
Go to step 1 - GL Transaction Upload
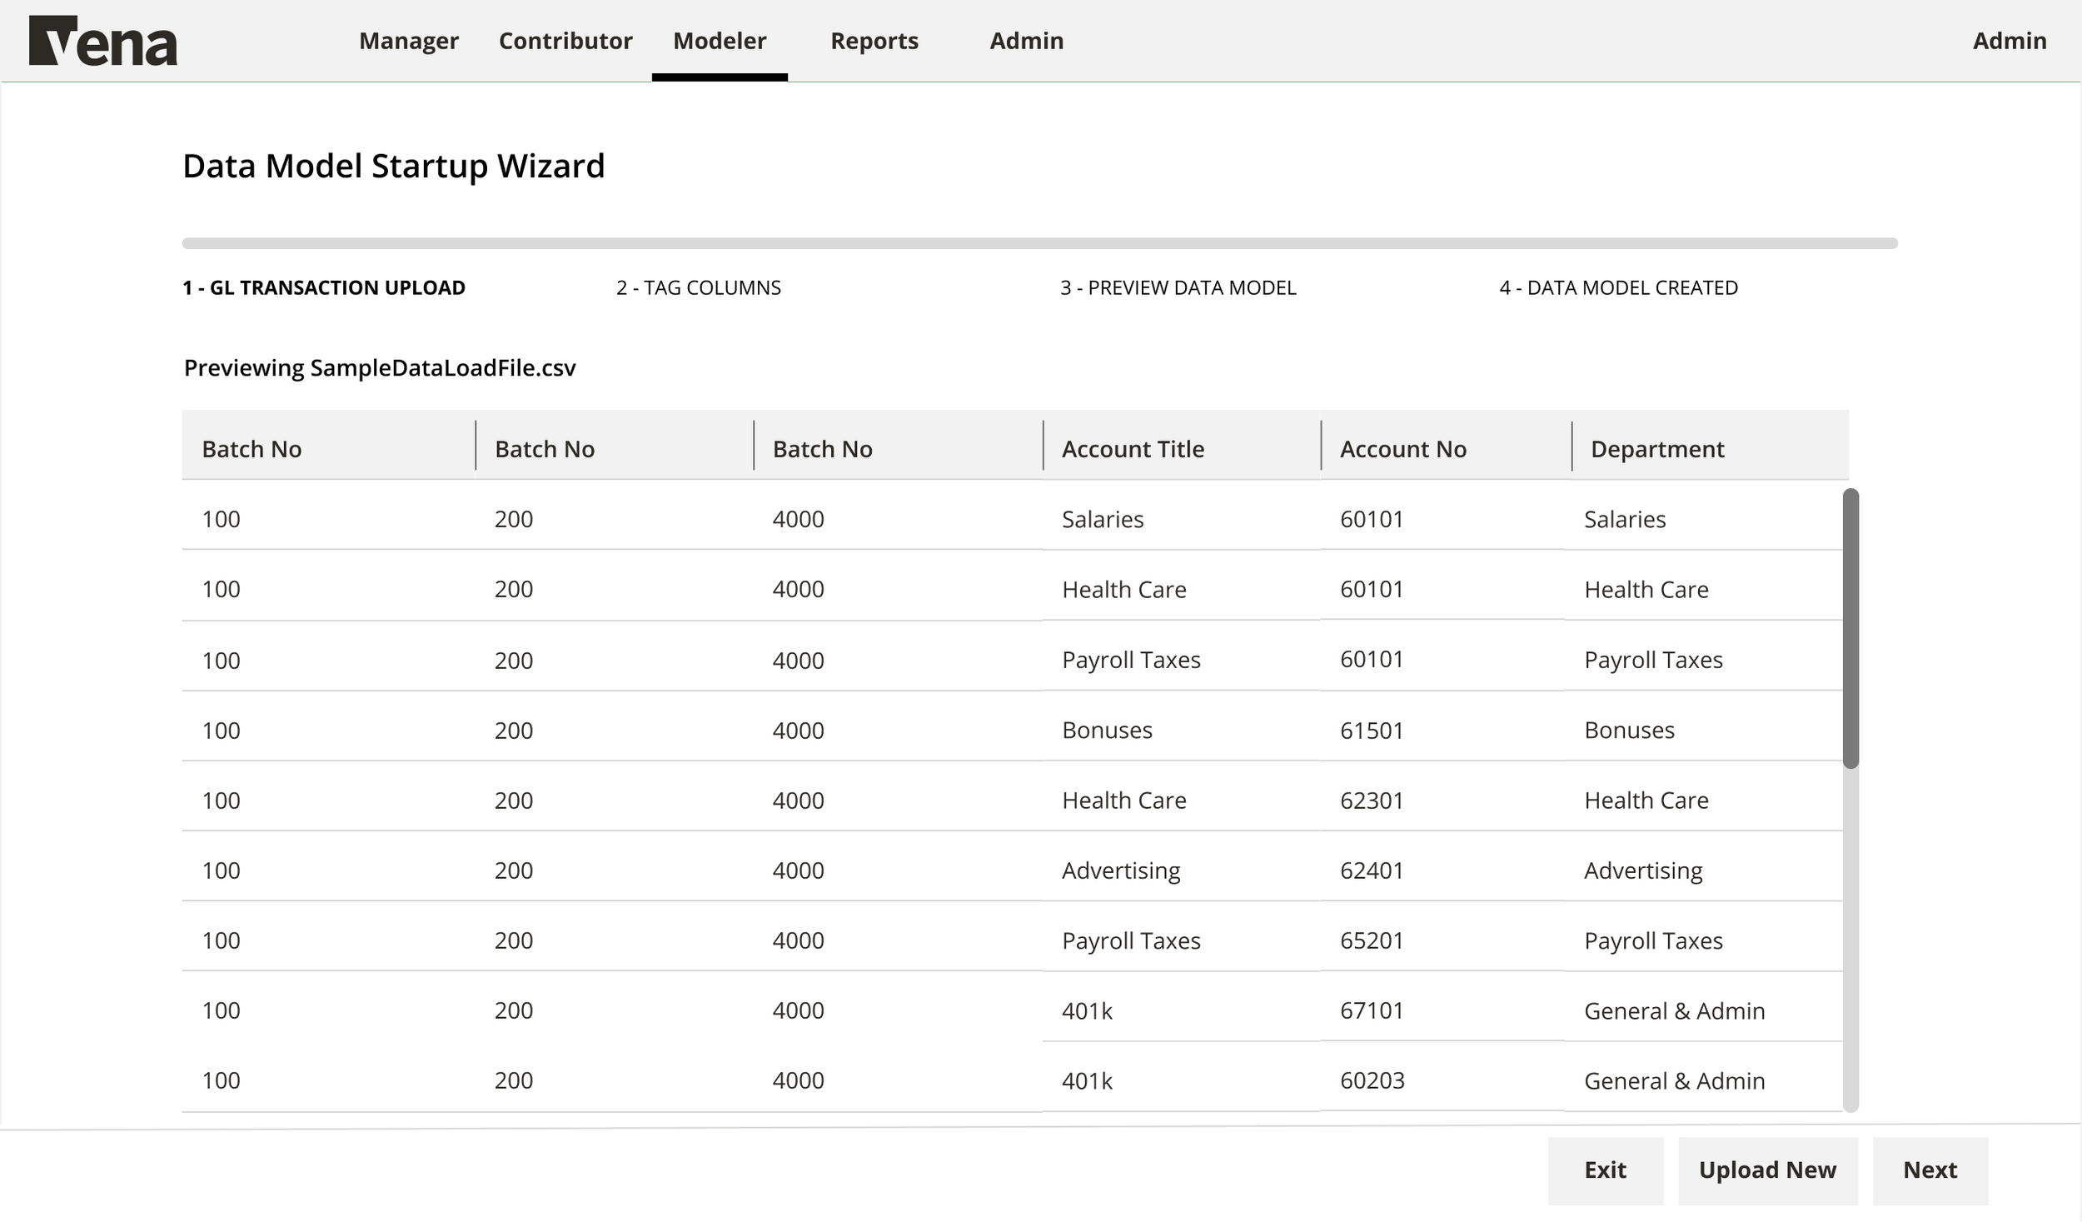click(324, 287)
